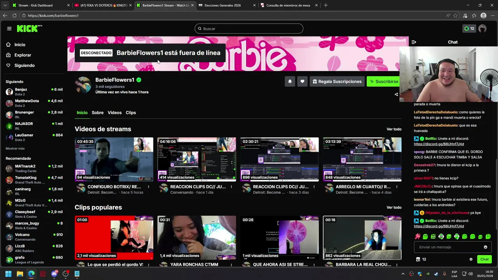Open the KICKs balance showing 12 in header
Image resolution: width=498 pixels, height=280 pixels.
[469, 28]
